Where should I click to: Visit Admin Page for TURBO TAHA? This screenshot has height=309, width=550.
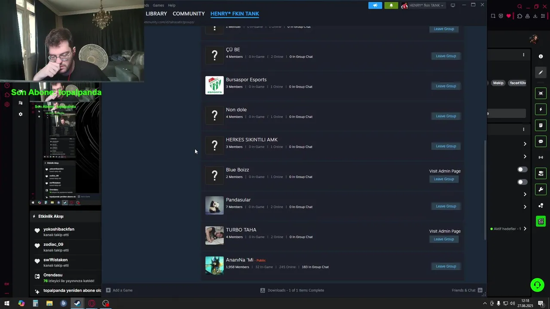tap(445, 231)
